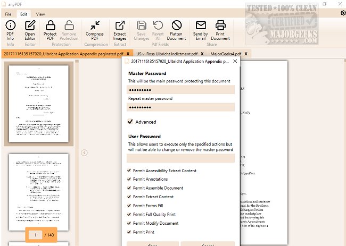Open the Editor tool
Viewport: 346px width, 246px height.
30,25
